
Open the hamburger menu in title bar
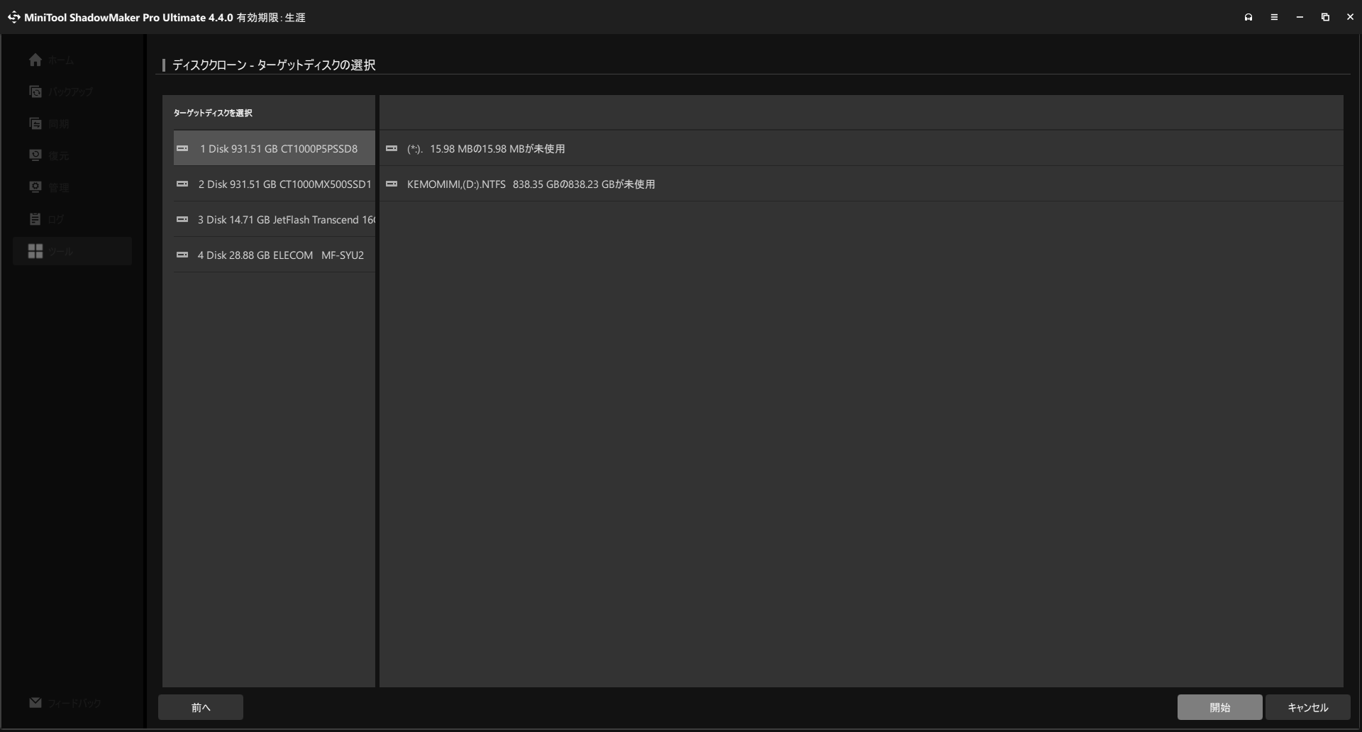1274,17
